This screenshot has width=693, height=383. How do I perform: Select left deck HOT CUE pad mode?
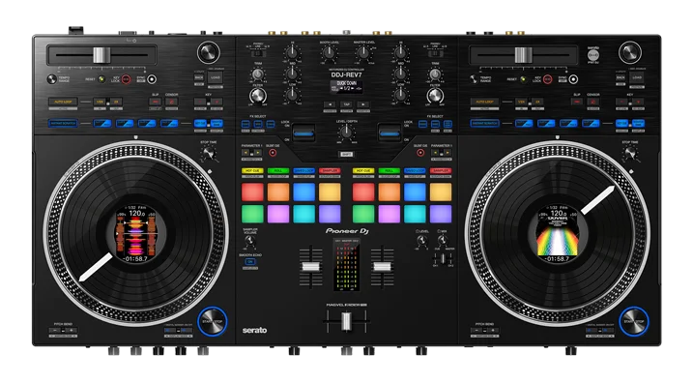(x=252, y=171)
